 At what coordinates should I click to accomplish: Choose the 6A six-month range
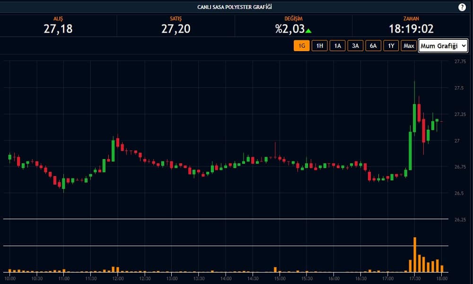[373, 46]
